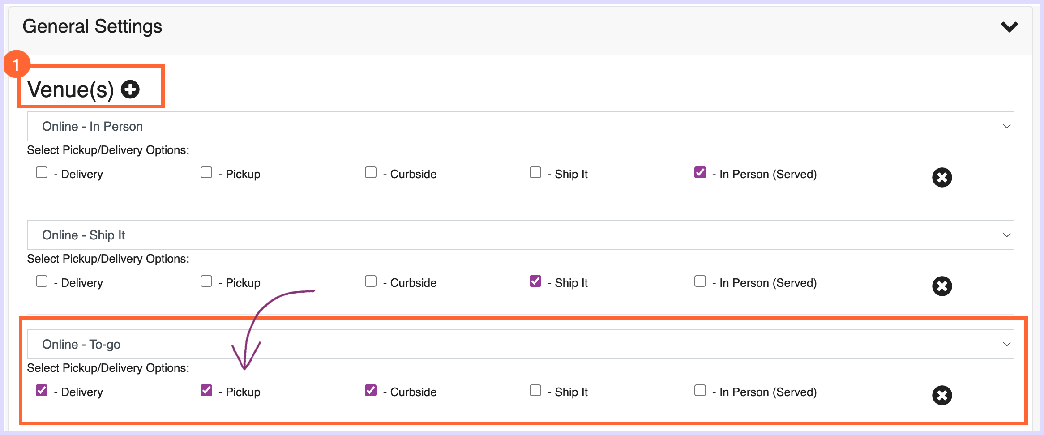Remove the Online - In Person venue

point(942,178)
